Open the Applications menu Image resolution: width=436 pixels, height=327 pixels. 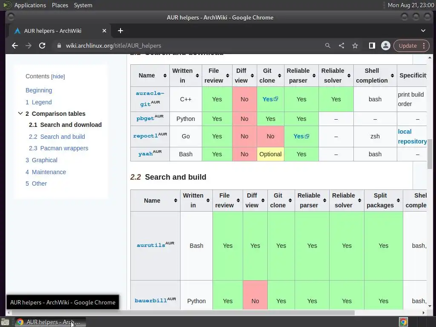pyautogui.click(x=30, y=5)
